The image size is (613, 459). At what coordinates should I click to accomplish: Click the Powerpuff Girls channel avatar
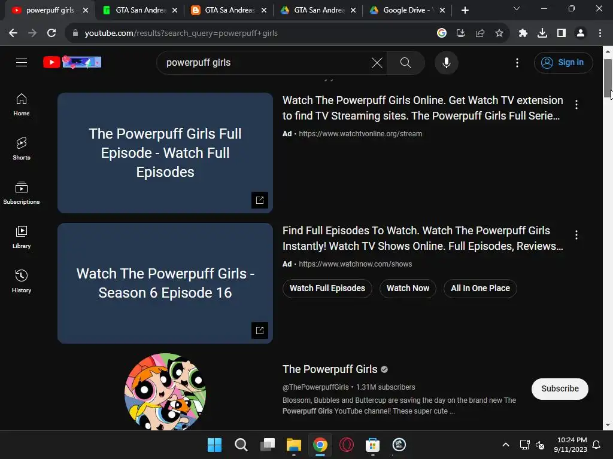[x=165, y=392]
